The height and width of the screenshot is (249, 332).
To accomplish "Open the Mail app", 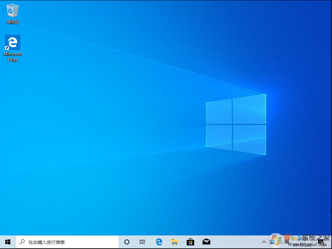I will pyautogui.click(x=206, y=242).
